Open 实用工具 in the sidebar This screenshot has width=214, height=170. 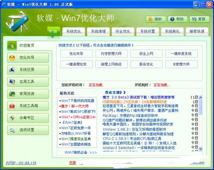point(28,82)
